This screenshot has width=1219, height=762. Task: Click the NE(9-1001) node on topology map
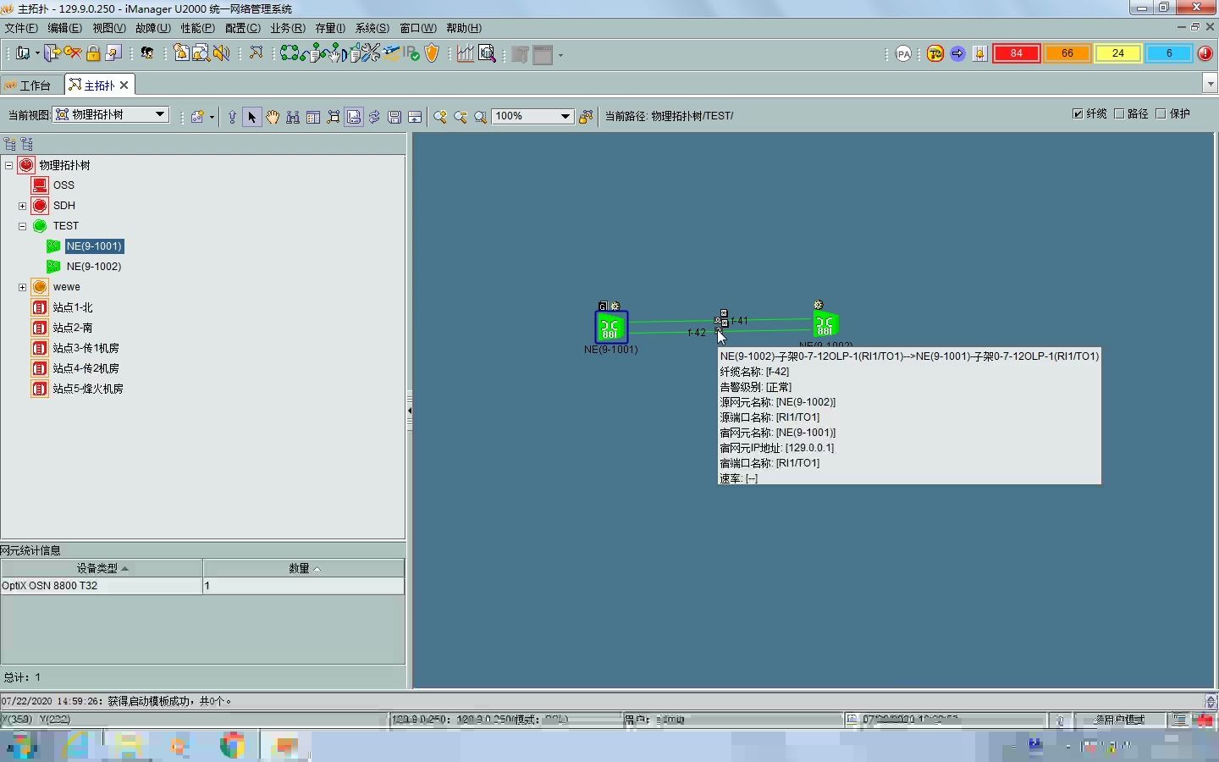point(611,327)
